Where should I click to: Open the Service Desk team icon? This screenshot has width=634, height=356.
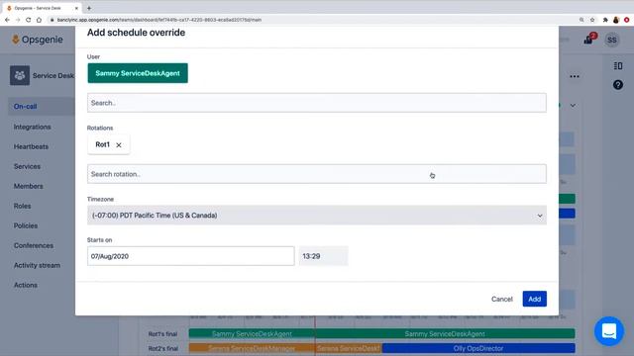tap(20, 75)
